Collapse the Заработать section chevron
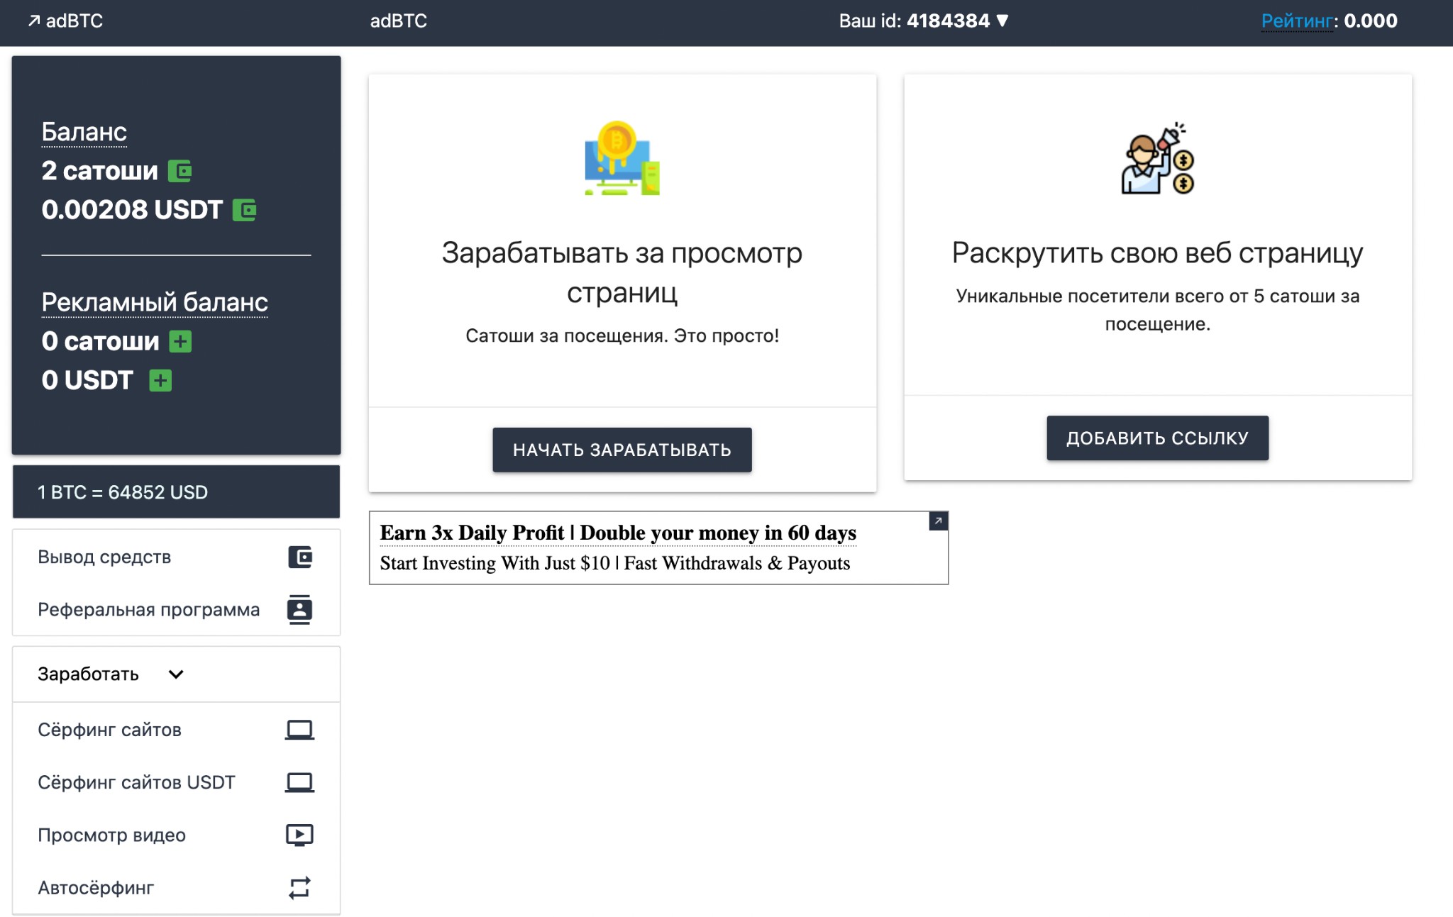The width and height of the screenshot is (1453, 917). [176, 674]
